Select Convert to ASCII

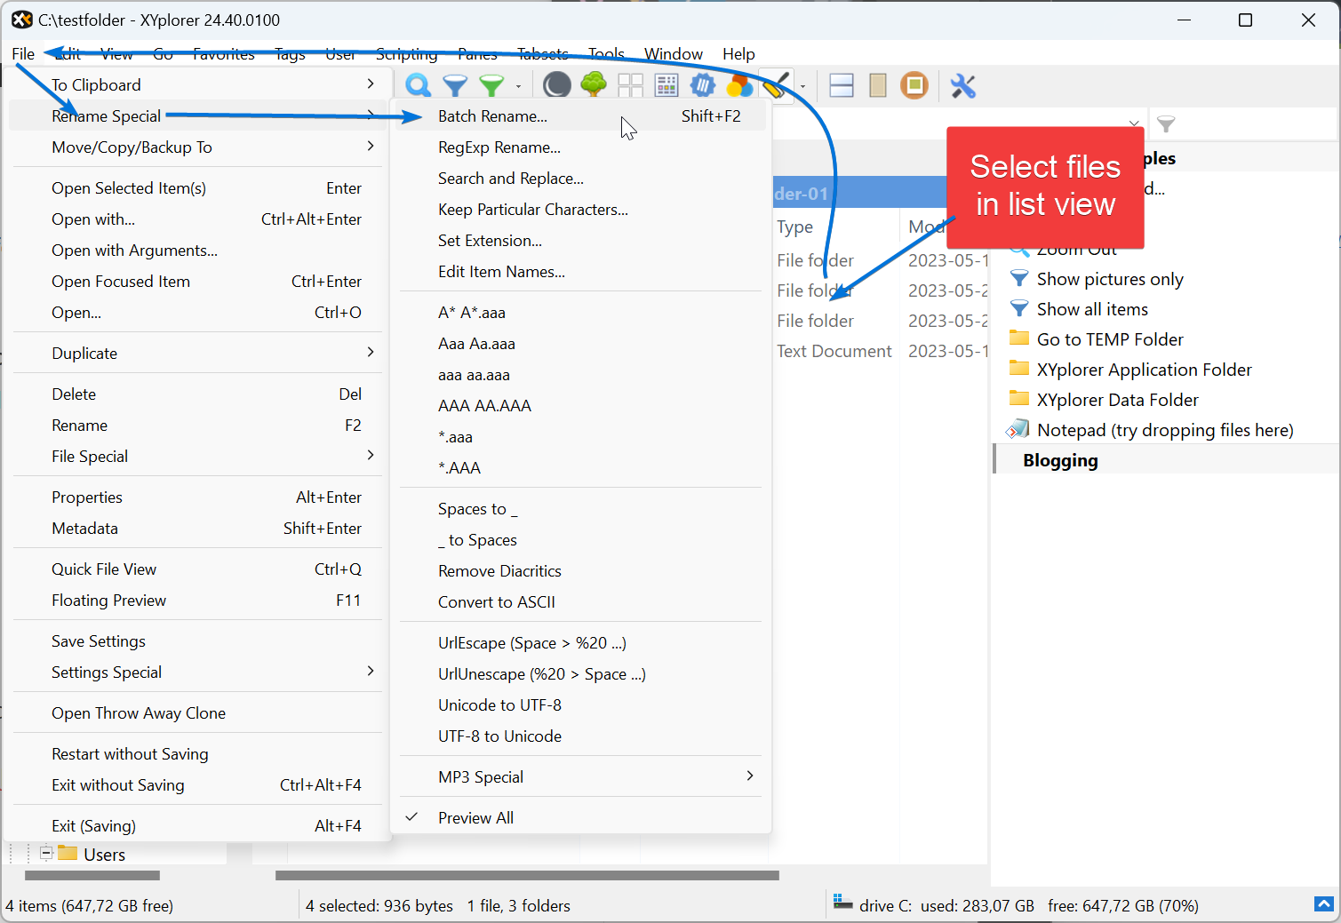497,601
